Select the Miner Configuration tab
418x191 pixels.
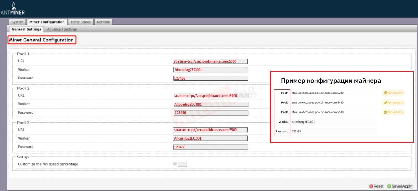tap(47, 22)
